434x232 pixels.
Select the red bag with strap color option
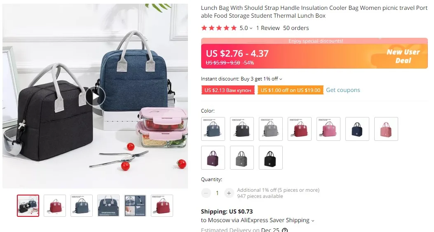pyautogui.click(x=300, y=129)
